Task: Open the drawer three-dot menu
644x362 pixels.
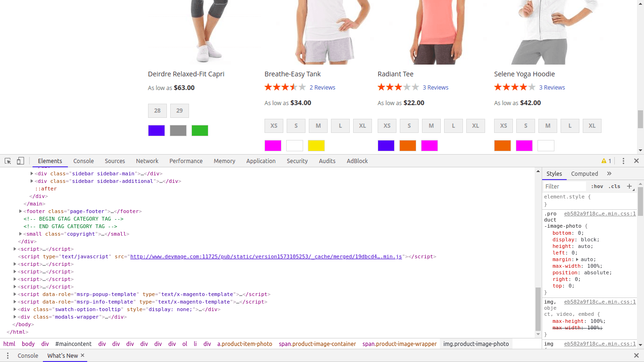Action: click(x=8, y=355)
